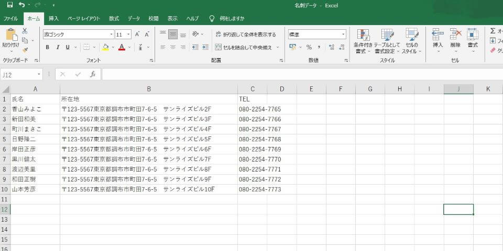Toggle Italic formatting
The height and width of the screenshot is (251, 503).
click(x=57, y=47)
